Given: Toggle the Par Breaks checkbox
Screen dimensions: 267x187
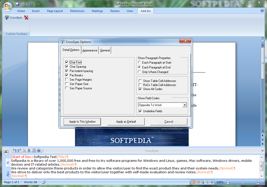Looking at the screenshot, I should (67, 75).
